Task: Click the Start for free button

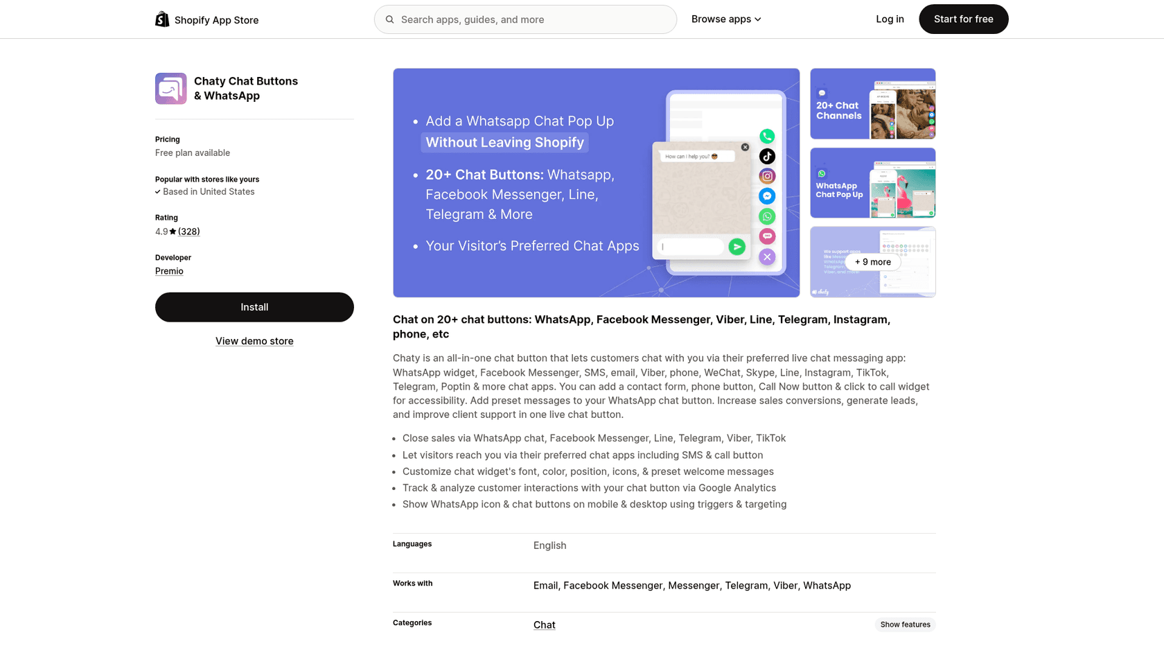Action: [x=963, y=19]
